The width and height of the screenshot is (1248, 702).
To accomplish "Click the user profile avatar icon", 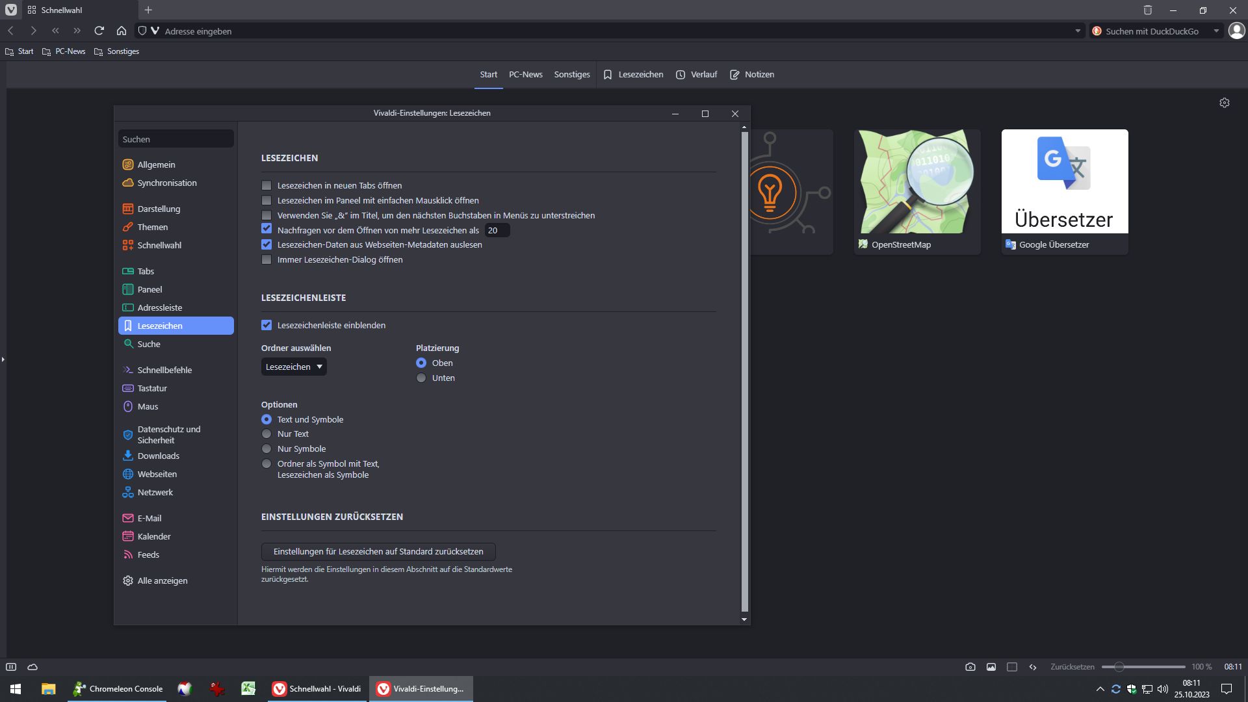I will pyautogui.click(x=1236, y=31).
